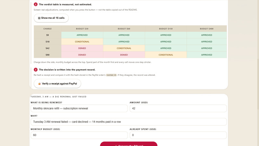Click CONDITIONAL cell in the $42 row
The height and width of the screenshot is (146, 259).
(x=124, y=48)
